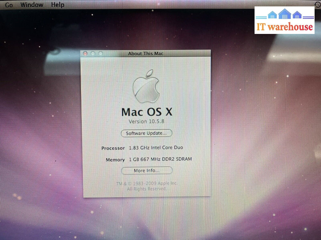Close the About This Mac window

85,53
